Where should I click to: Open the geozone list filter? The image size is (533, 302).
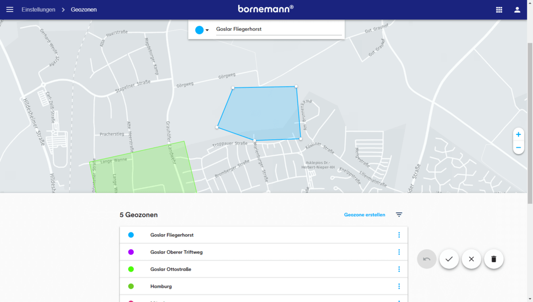(399, 215)
